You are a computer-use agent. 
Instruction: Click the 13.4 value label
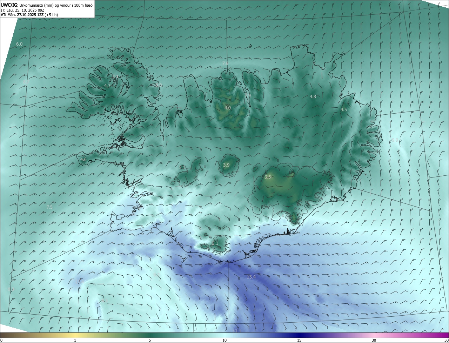click(x=251, y=277)
